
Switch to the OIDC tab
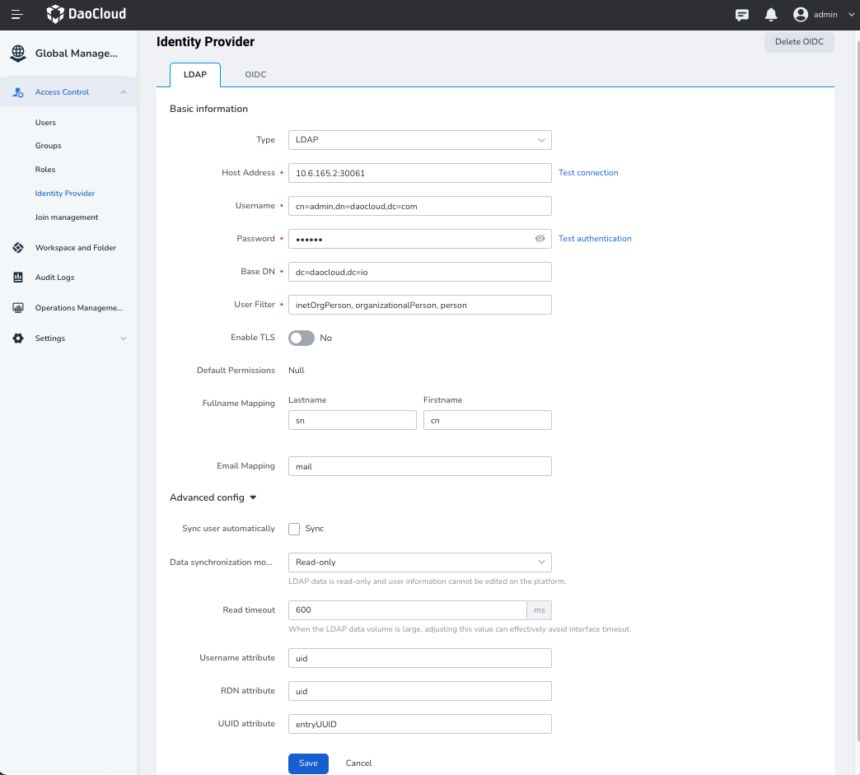pyautogui.click(x=255, y=75)
